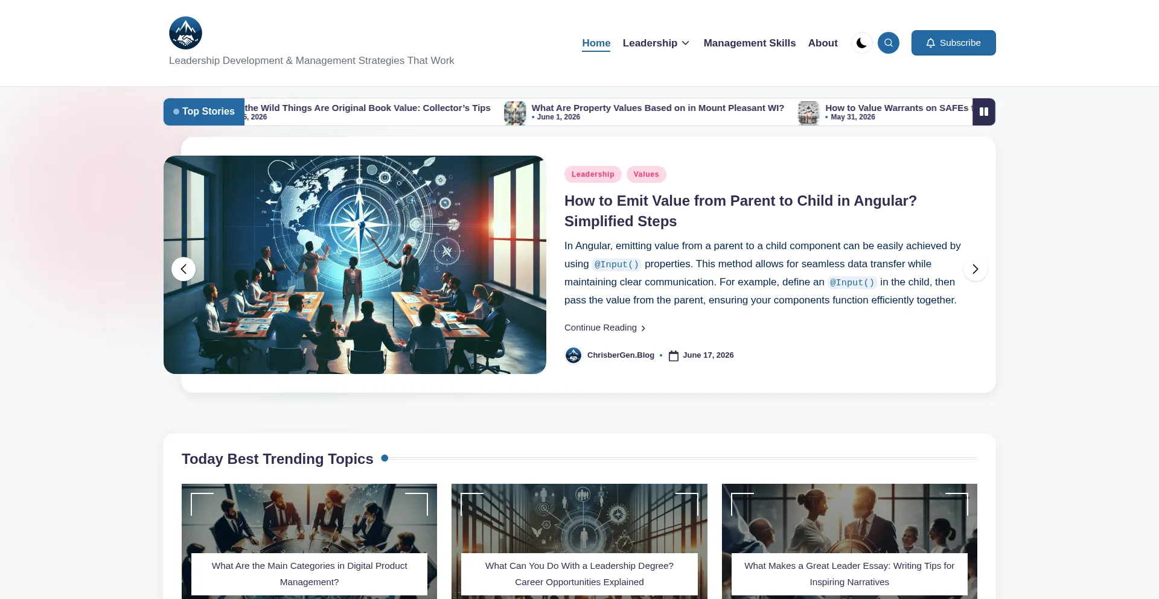Pause the Top Stories ticker

pyautogui.click(x=984, y=112)
